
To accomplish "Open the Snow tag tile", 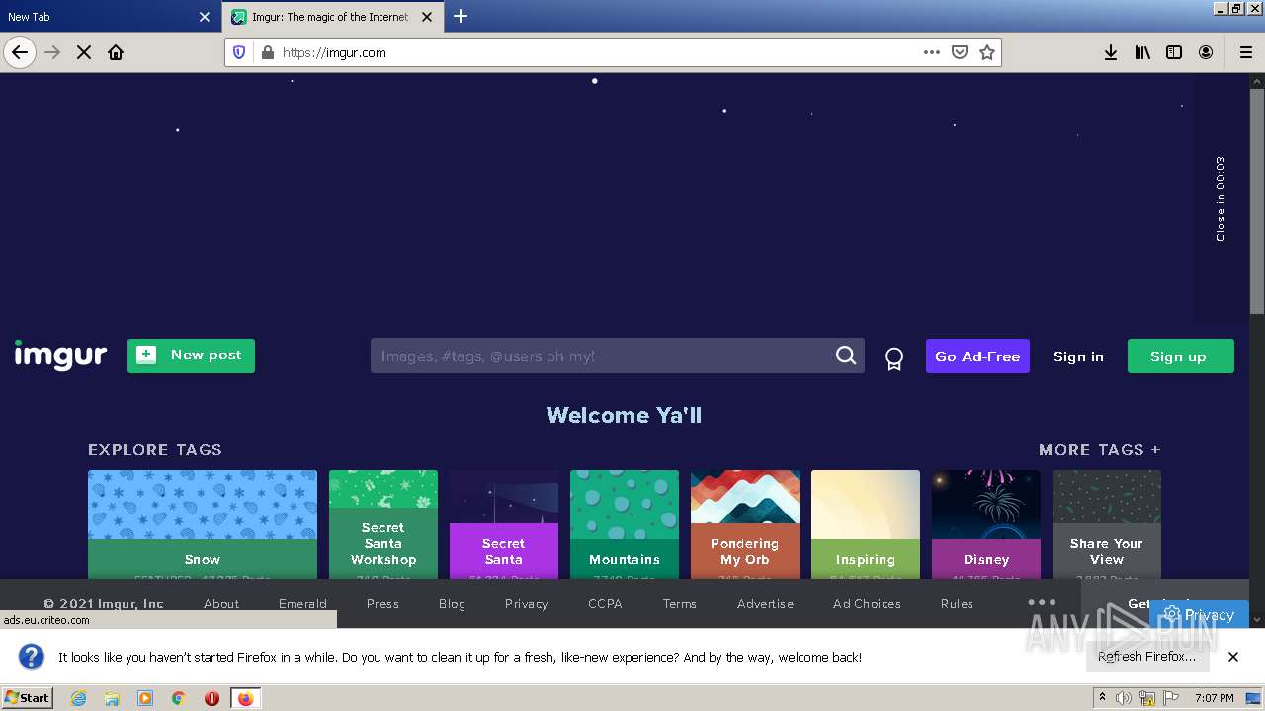I will [203, 524].
